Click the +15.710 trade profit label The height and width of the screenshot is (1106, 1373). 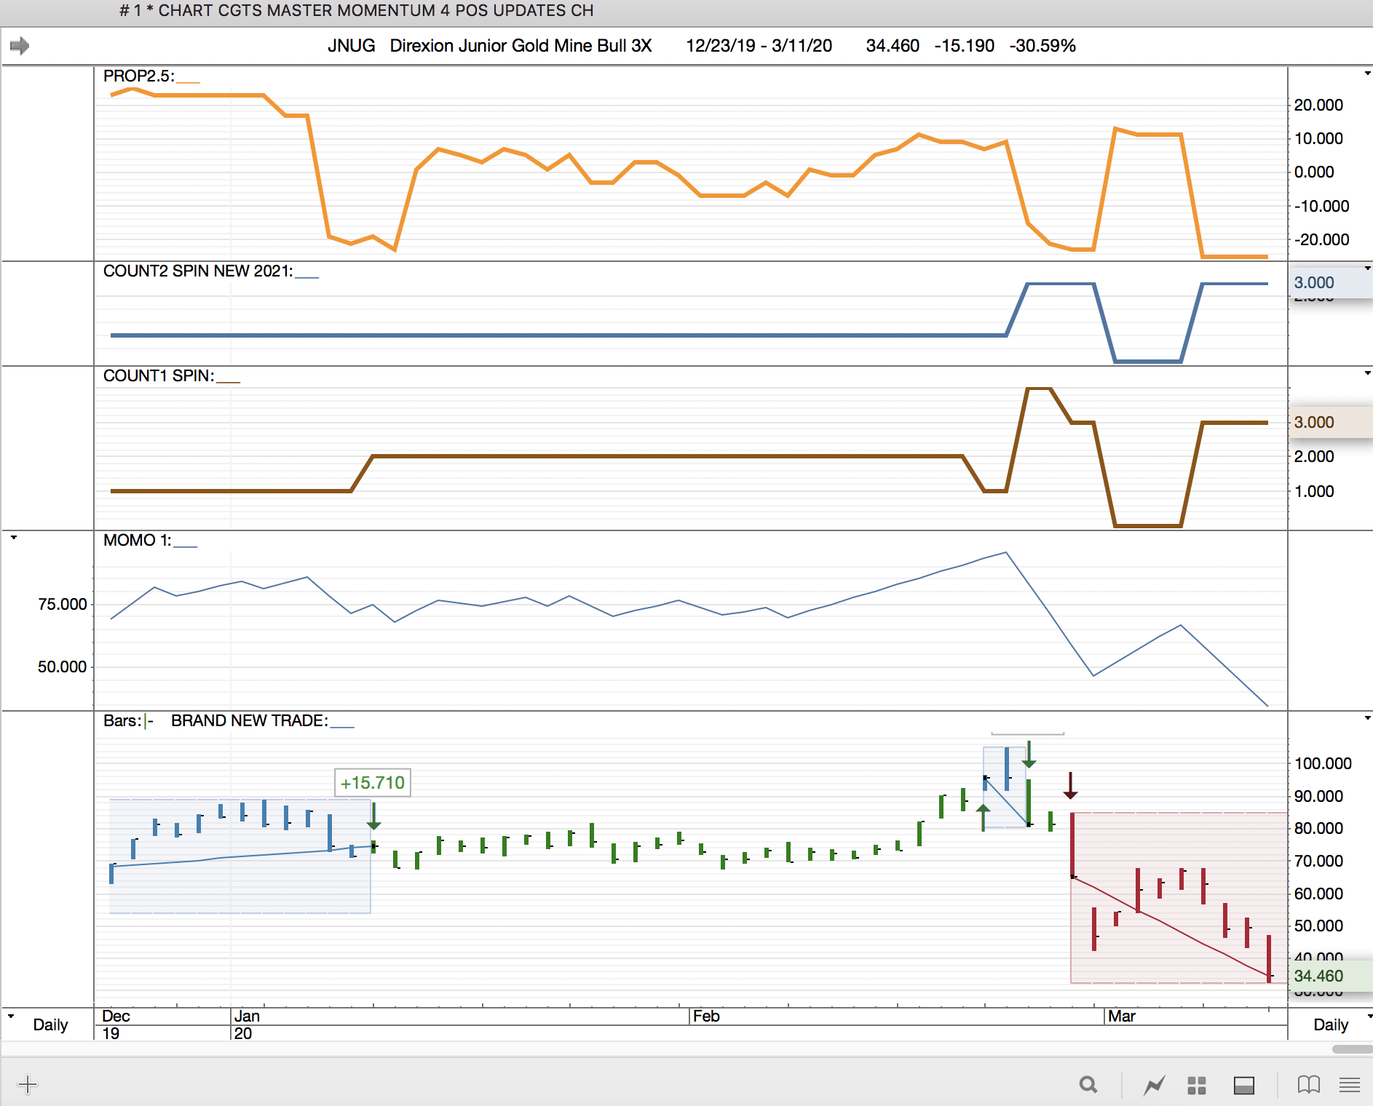372,783
